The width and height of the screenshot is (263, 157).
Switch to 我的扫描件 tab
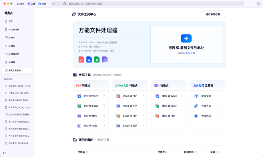86,140
